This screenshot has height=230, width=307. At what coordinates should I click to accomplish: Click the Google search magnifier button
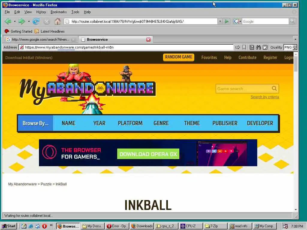pos(292,21)
